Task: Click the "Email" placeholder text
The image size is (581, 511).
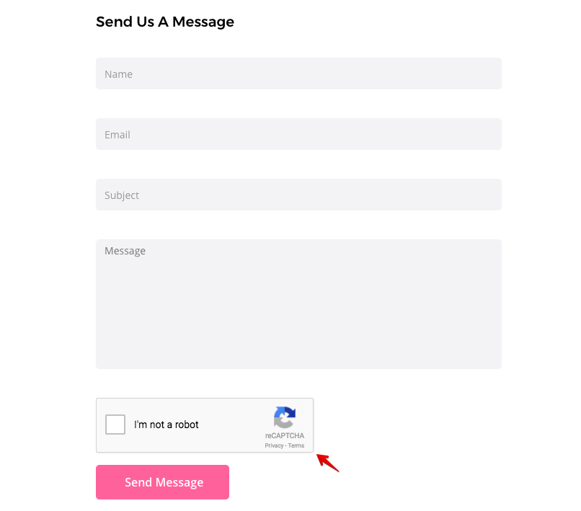Action: click(117, 135)
